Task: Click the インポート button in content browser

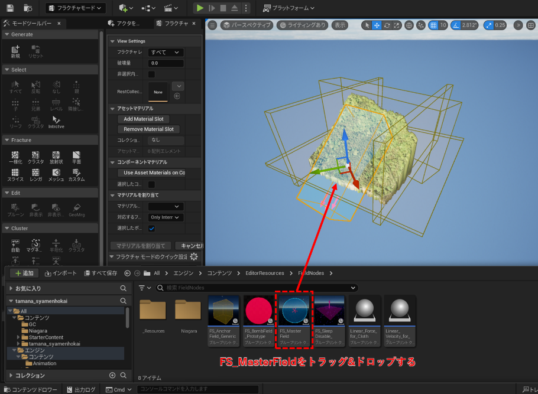Action: tap(61, 273)
